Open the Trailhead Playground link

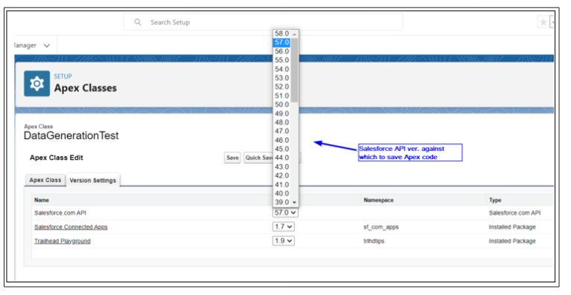click(63, 241)
